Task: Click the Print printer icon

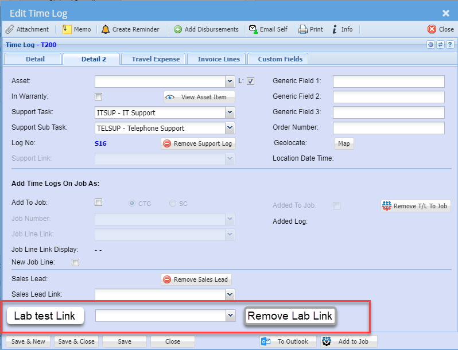Action: [303, 29]
